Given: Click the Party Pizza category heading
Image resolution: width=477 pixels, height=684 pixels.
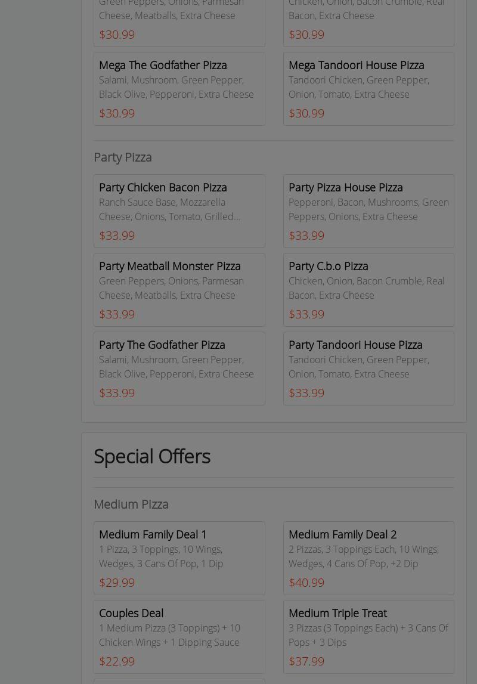Looking at the screenshot, I should (x=123, y=157).
